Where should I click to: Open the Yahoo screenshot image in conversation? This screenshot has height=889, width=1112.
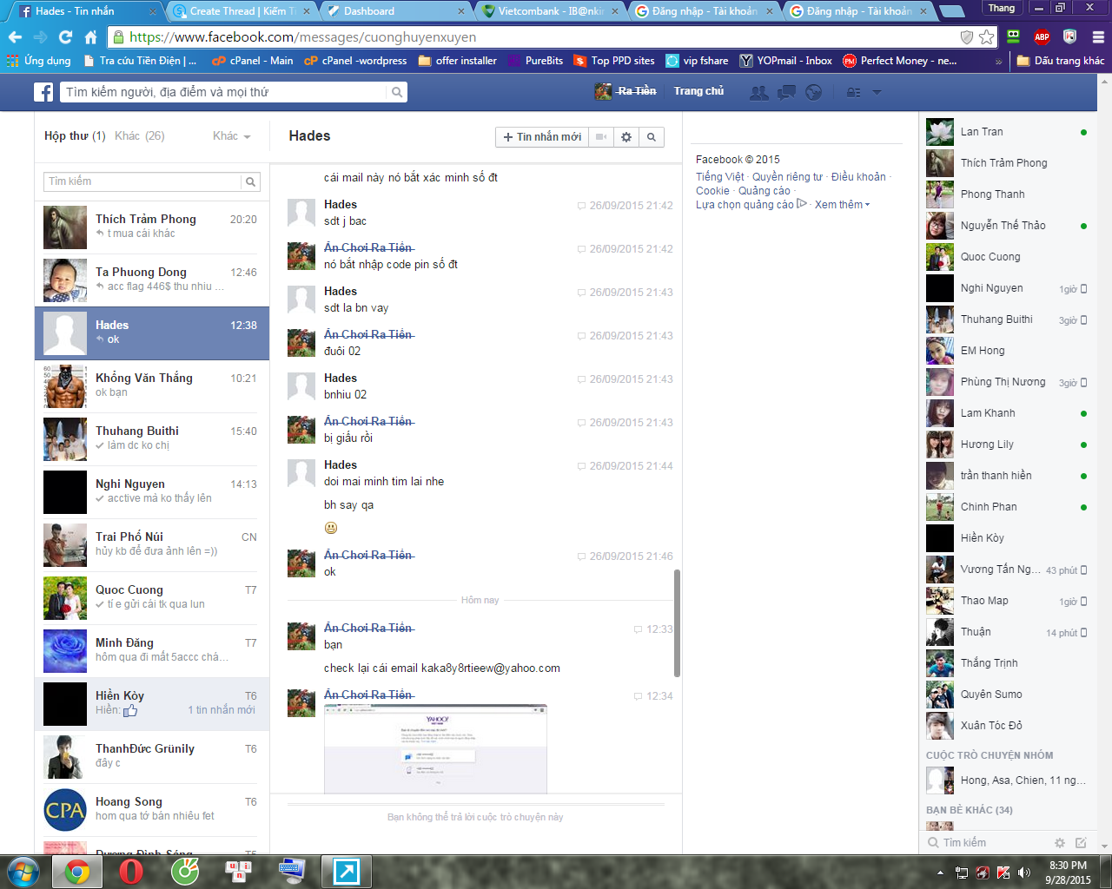[435, 749]
